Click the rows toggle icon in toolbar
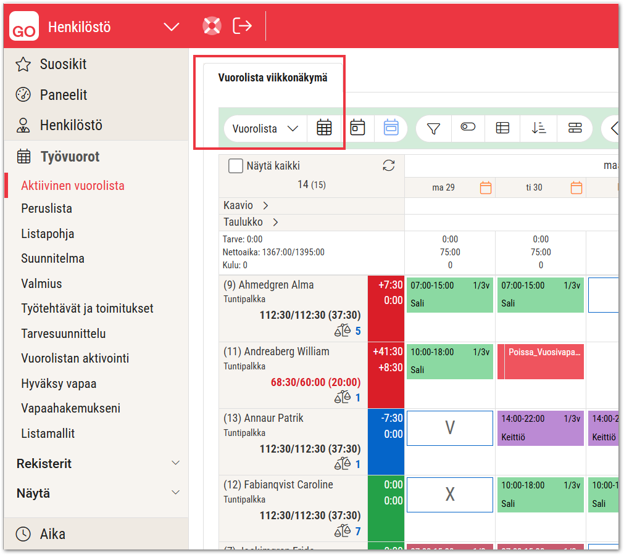624x555 pixels. point(575,128)
